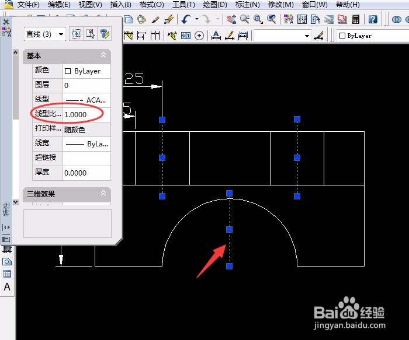The height and width of the screenshot is (340, 409).
Task: Open the 工具(T) menu
Action: 183,5
